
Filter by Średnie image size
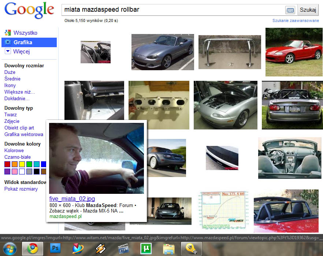12,79
